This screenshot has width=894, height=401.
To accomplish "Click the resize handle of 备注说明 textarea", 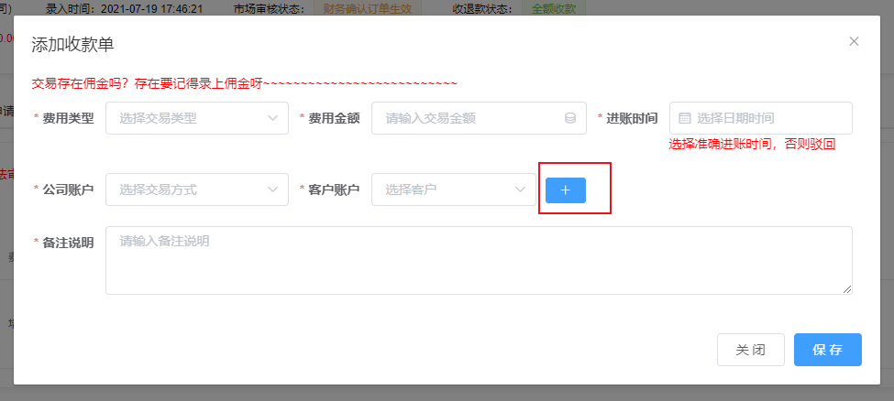I will coord(847,289).
